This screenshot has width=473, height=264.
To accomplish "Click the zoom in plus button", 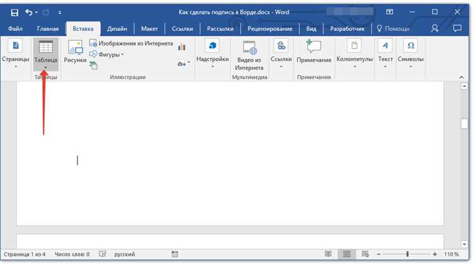I will tap(435, 255).
